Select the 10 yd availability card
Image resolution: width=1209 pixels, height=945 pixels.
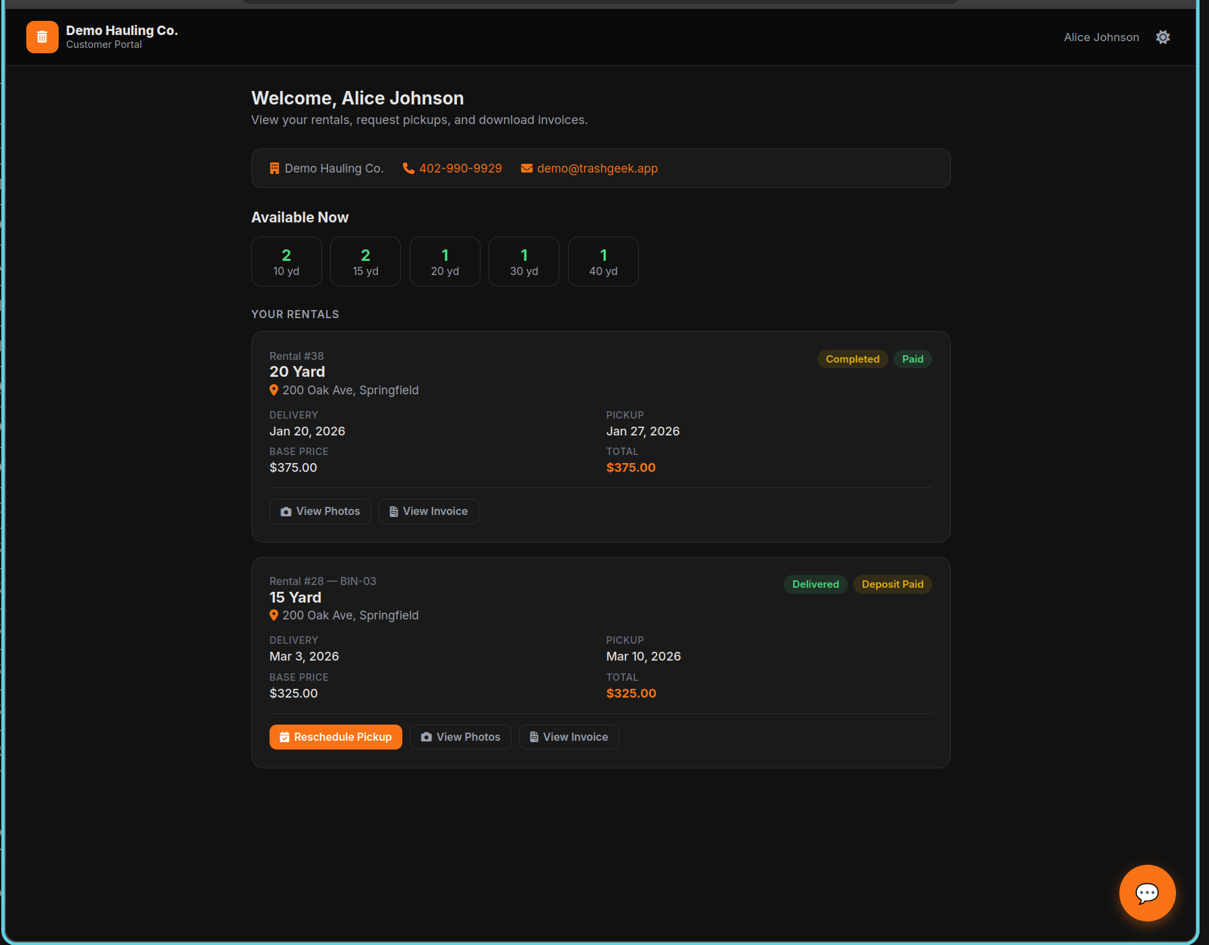coord(286,262)
